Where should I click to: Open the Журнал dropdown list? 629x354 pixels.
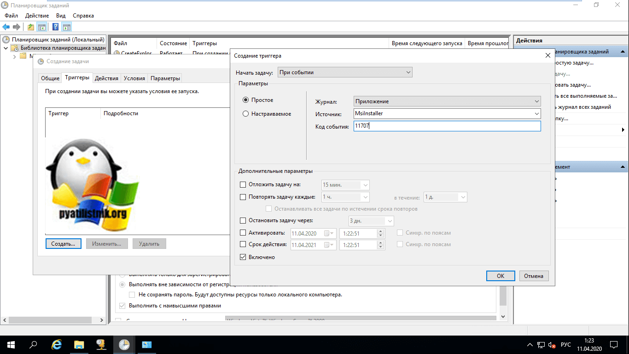pos(447,101)
